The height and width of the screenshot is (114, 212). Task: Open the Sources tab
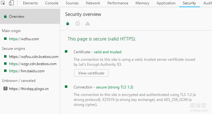point(72,3)
